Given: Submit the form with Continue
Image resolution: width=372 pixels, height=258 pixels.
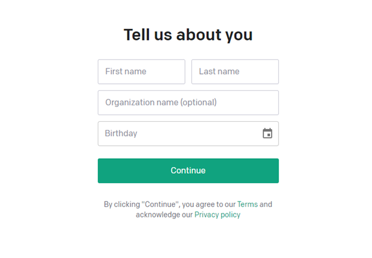Looking at the screenshot, I should pos(188,171).
